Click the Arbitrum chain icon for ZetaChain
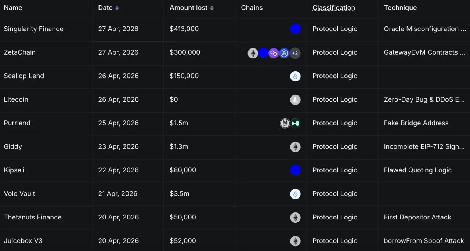 pyautogui.click(x=284, y=53)
